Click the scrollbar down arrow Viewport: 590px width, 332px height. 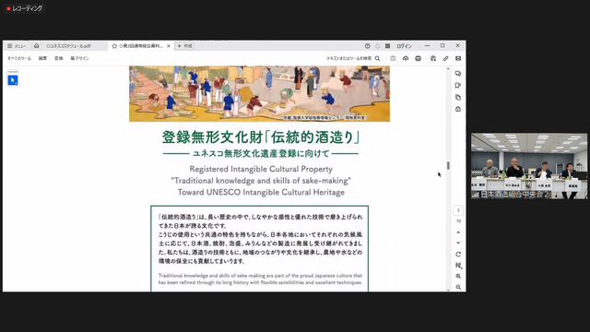pos(448,290)
